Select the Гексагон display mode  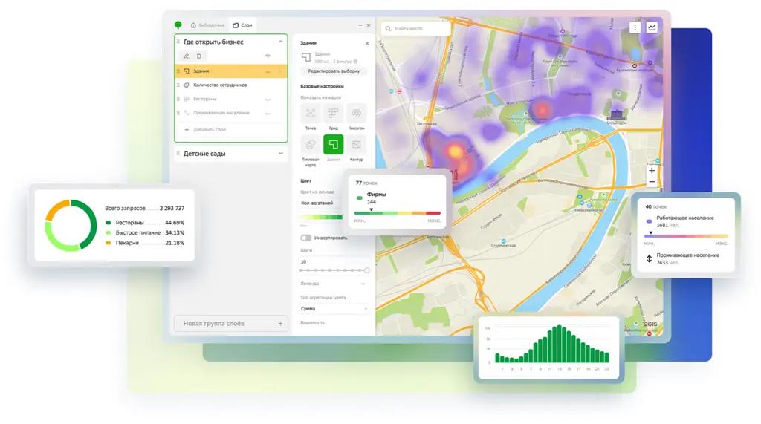(x=357, y=114)
